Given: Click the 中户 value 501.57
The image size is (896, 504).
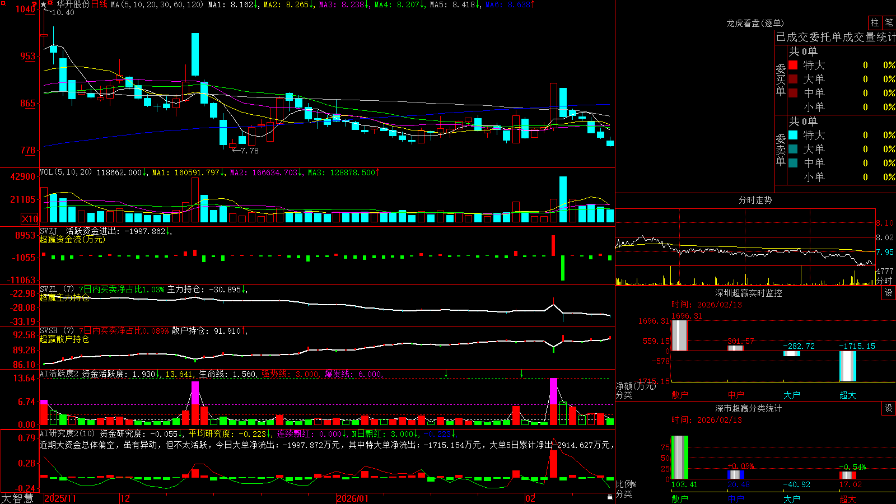Looking at the screenshot, I should click(740, 341).
